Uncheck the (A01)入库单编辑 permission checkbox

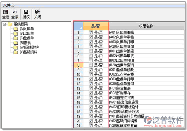91,32
